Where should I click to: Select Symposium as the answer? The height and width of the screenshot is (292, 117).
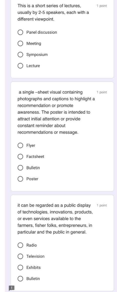tap(20, 55)
